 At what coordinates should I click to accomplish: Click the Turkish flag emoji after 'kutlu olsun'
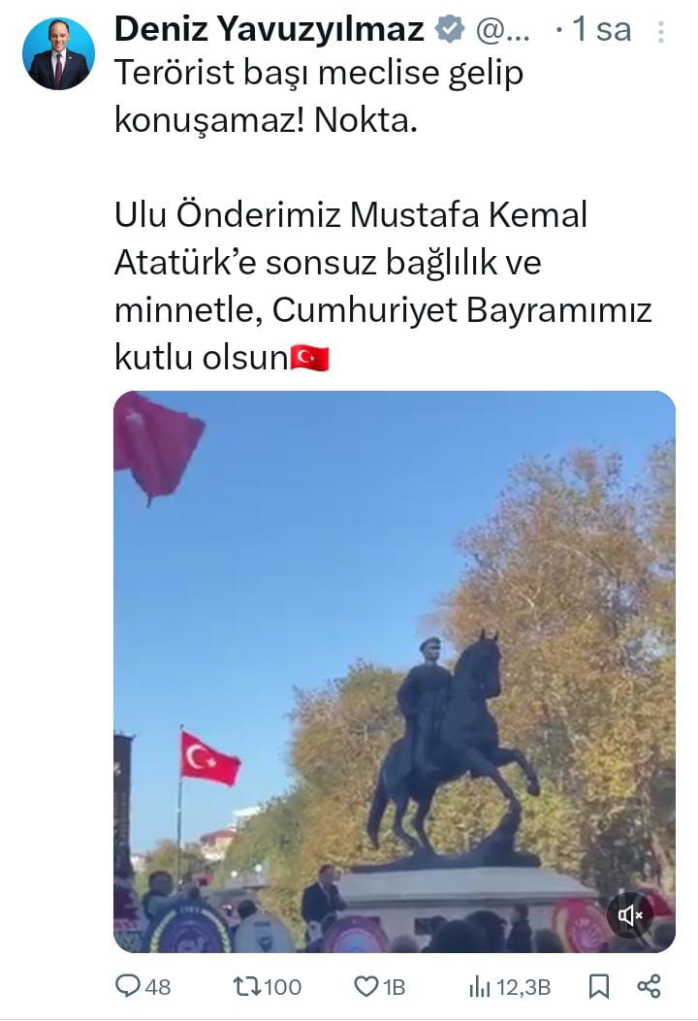pyautogui.click(x=310, y=358)
